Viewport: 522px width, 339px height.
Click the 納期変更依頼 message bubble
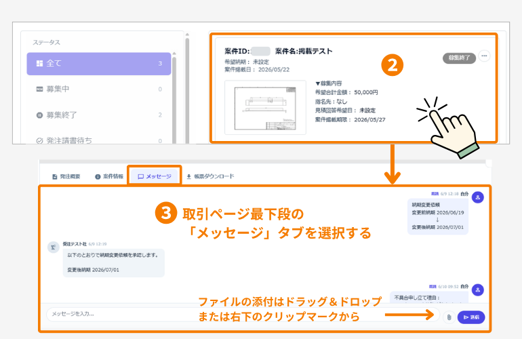tap(438, 216)
